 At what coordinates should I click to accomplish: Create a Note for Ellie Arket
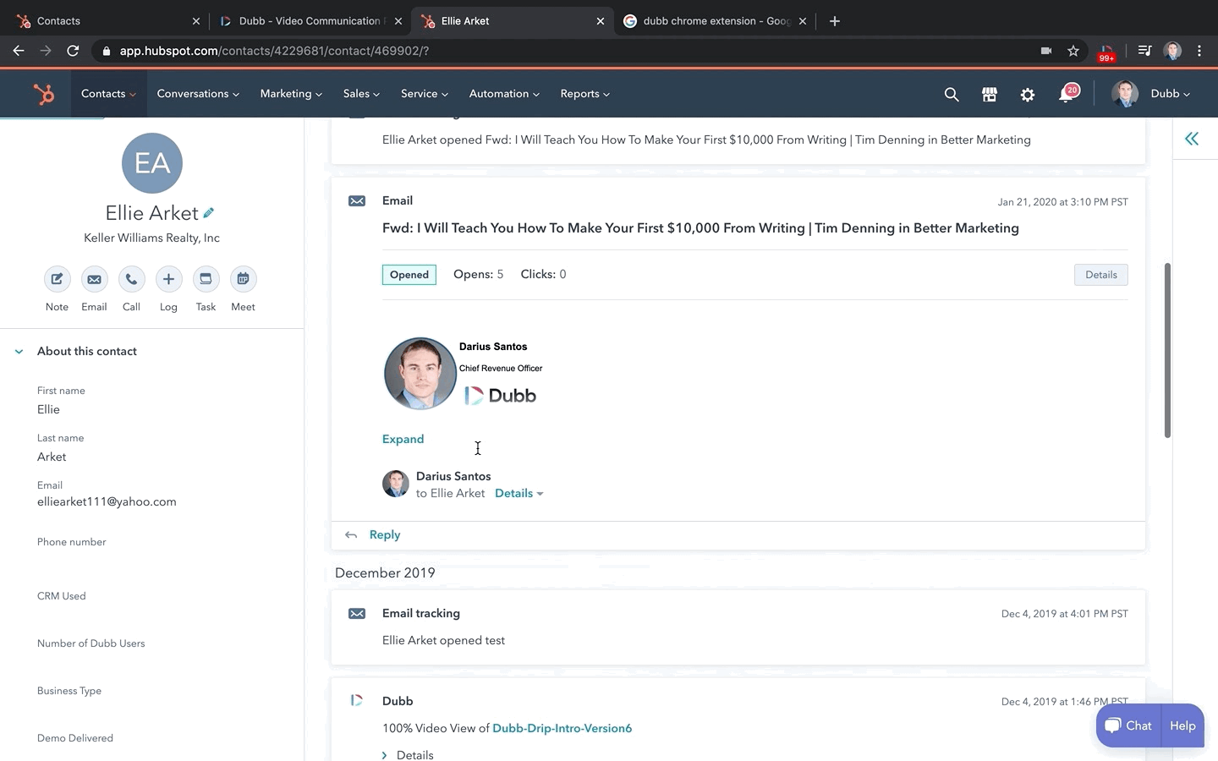click(57, 279)
